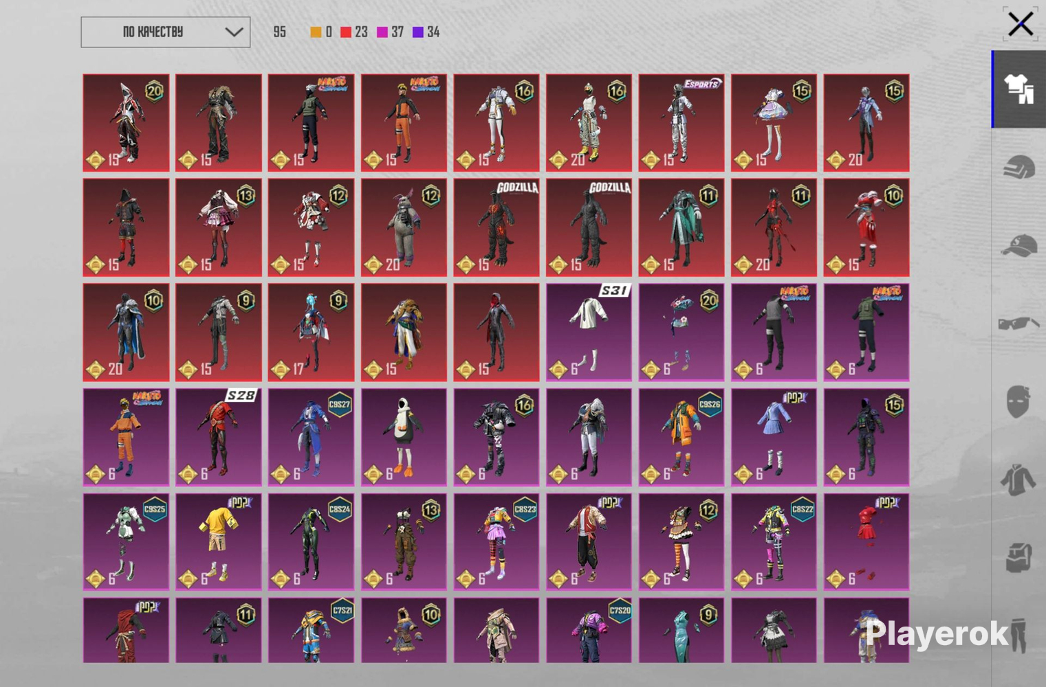1046x687 pixels.
Task: Select the C9S26 orange coat outfit
Action: (682, 437)
